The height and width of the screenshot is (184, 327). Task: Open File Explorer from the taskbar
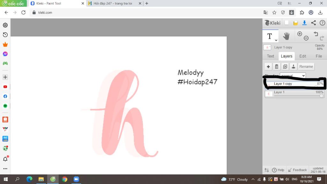click(x=41, y=179)
